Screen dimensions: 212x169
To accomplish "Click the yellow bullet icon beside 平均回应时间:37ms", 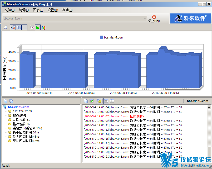I will click(x=9, y=141).
